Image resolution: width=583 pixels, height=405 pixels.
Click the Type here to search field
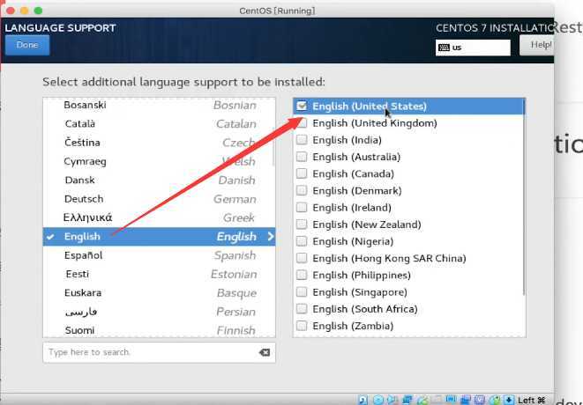(x=159, y=352)
